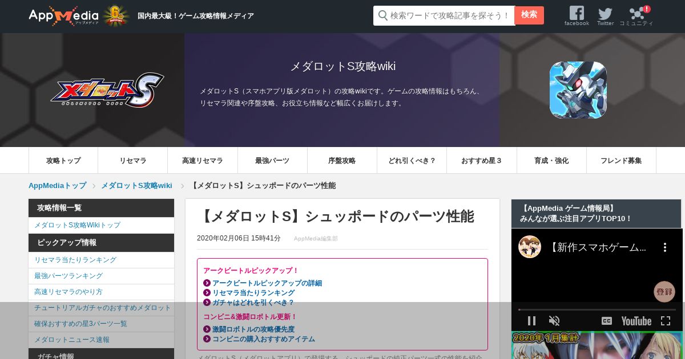Seek on the YouTube progress bar

pos(597,309)
